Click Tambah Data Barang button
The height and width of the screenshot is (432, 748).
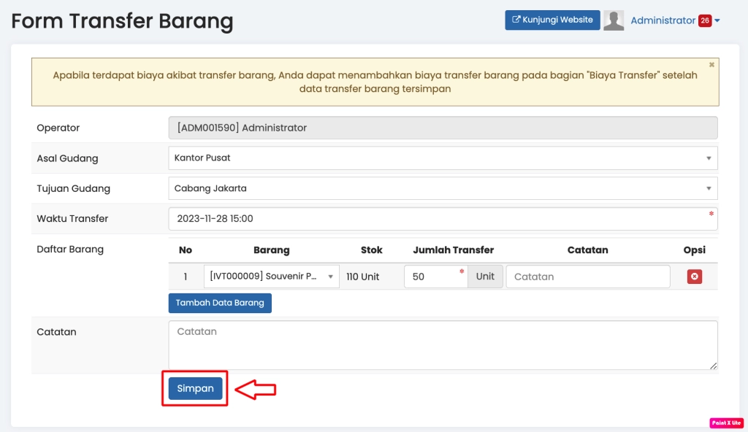click(220, 303)
